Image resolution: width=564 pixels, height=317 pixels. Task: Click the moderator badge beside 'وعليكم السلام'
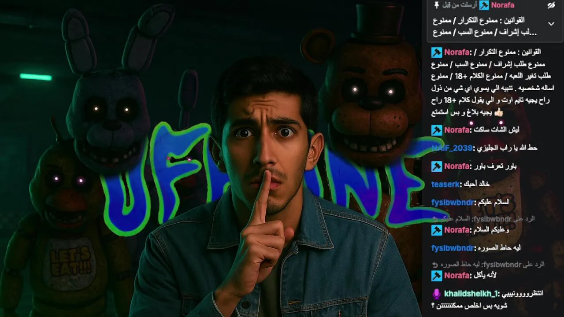point(436,230)
